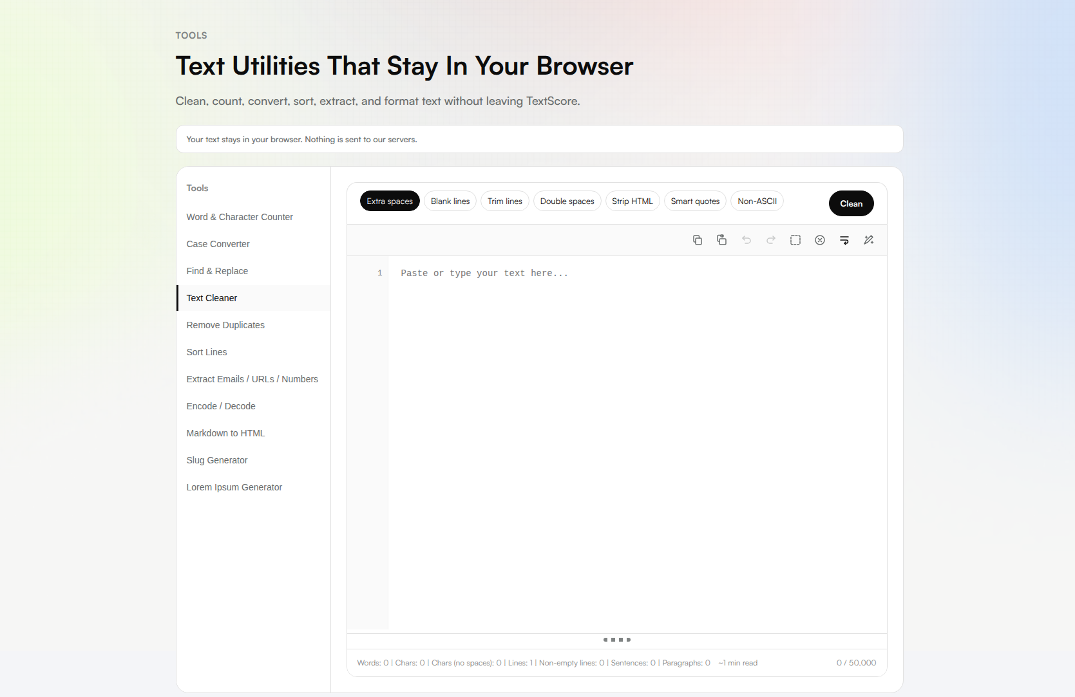
Task: Click the 'Lines: 1' status entry
Action: click(x=520, y=663)
